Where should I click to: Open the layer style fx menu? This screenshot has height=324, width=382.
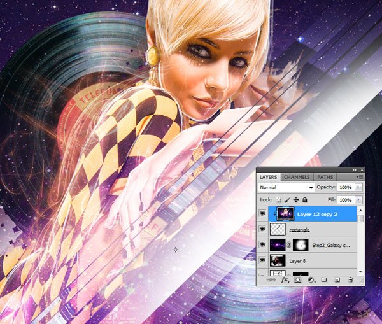285,280
